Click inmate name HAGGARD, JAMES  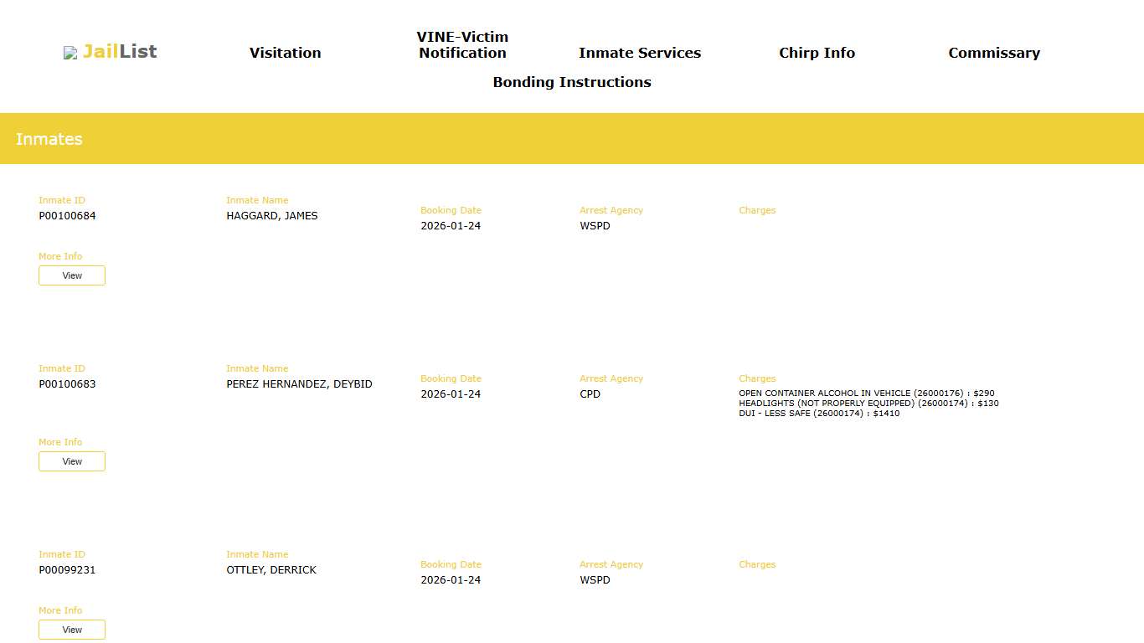tap(271, 216)
